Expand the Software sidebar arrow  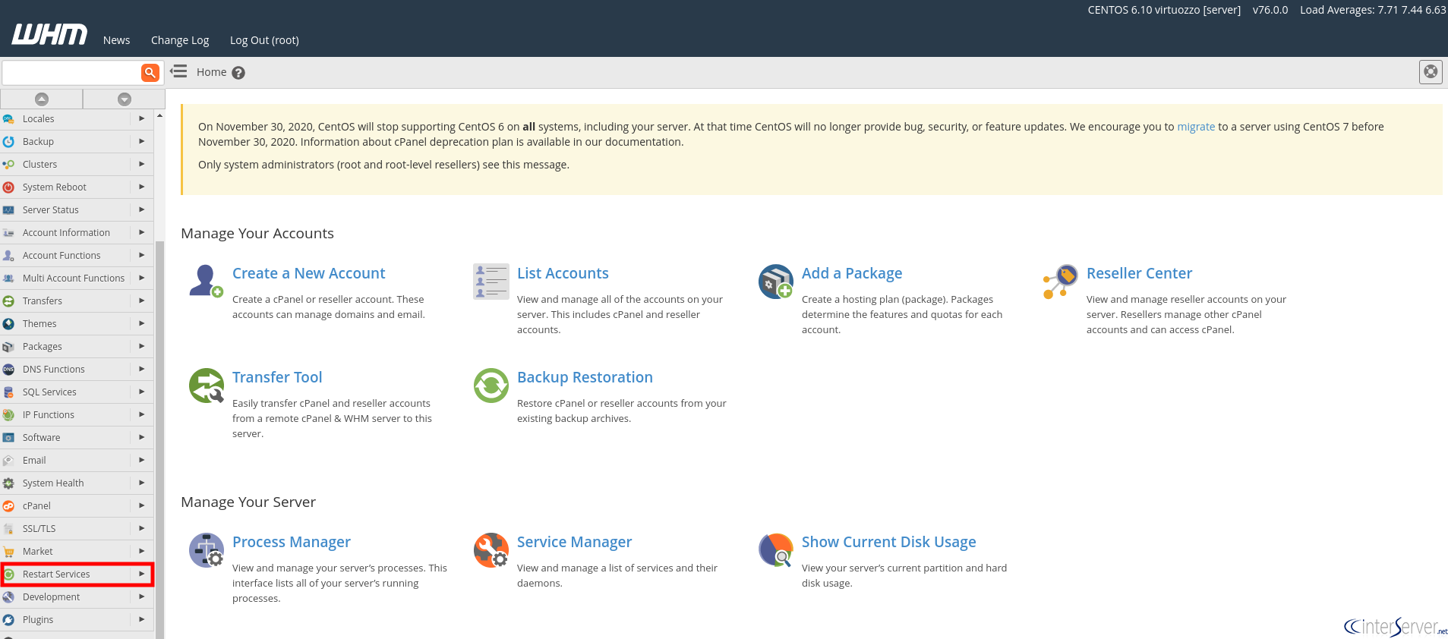[x=142, y=437]
